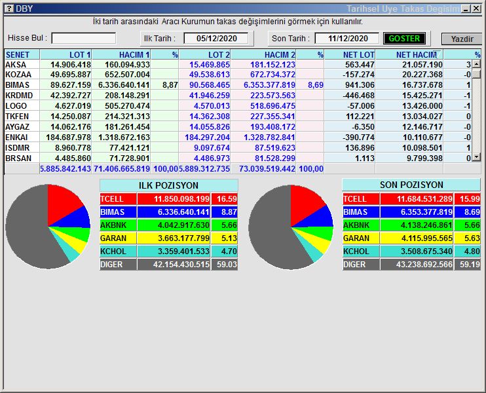This screenshot has height=393, width=486.
Task: Sort by SENET column header
Action: [x=22, y=54]
